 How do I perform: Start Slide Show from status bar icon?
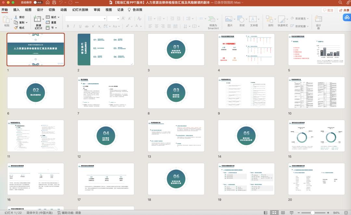point(292,213)
